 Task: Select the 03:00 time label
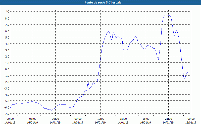click(33, 119)
